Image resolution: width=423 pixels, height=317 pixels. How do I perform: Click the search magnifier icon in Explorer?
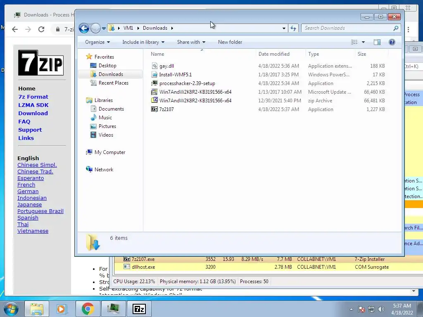pyautogui.click(x=396, y=28)
